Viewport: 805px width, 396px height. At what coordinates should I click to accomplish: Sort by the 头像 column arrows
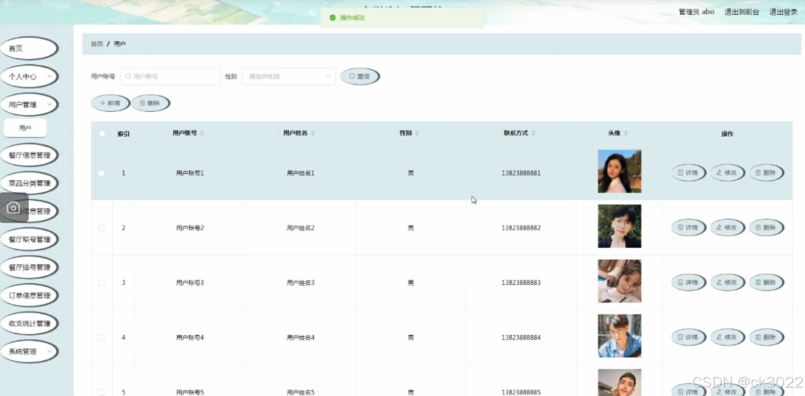tap(626, 133)
